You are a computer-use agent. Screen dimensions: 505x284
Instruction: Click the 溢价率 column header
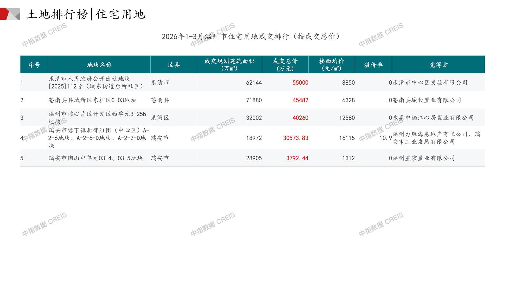(373, 65)
